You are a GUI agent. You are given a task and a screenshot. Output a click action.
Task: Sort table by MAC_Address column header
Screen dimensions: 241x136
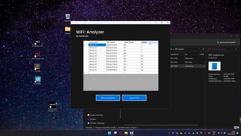(x=114, y=42)
